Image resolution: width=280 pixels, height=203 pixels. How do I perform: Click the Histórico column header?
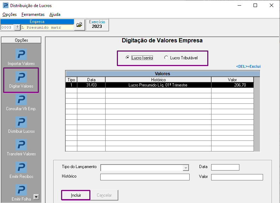(158, 80)
